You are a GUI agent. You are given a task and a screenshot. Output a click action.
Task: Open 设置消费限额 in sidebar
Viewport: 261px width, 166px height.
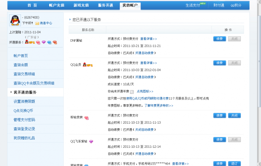(24, 101)
